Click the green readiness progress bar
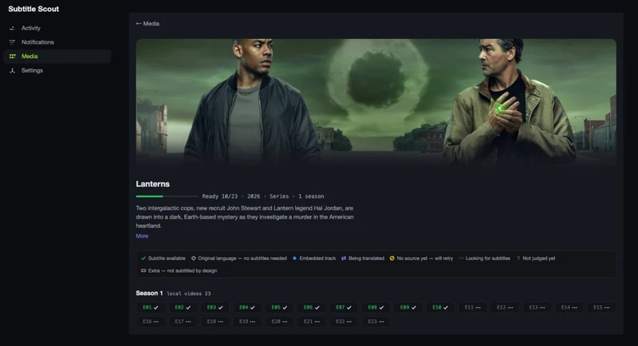This screenshot has height=346, width=638. [167, 196]
